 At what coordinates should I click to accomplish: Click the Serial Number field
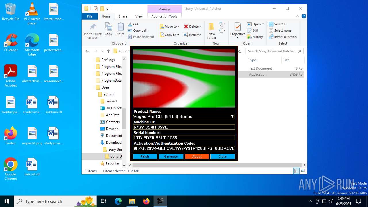tap(184, 138)
